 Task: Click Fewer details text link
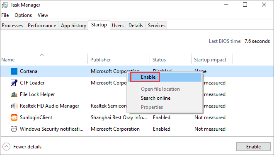(27, 147)
